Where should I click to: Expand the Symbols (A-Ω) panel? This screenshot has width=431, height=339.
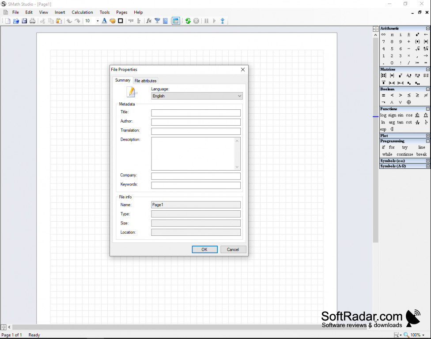coord(428,166)
